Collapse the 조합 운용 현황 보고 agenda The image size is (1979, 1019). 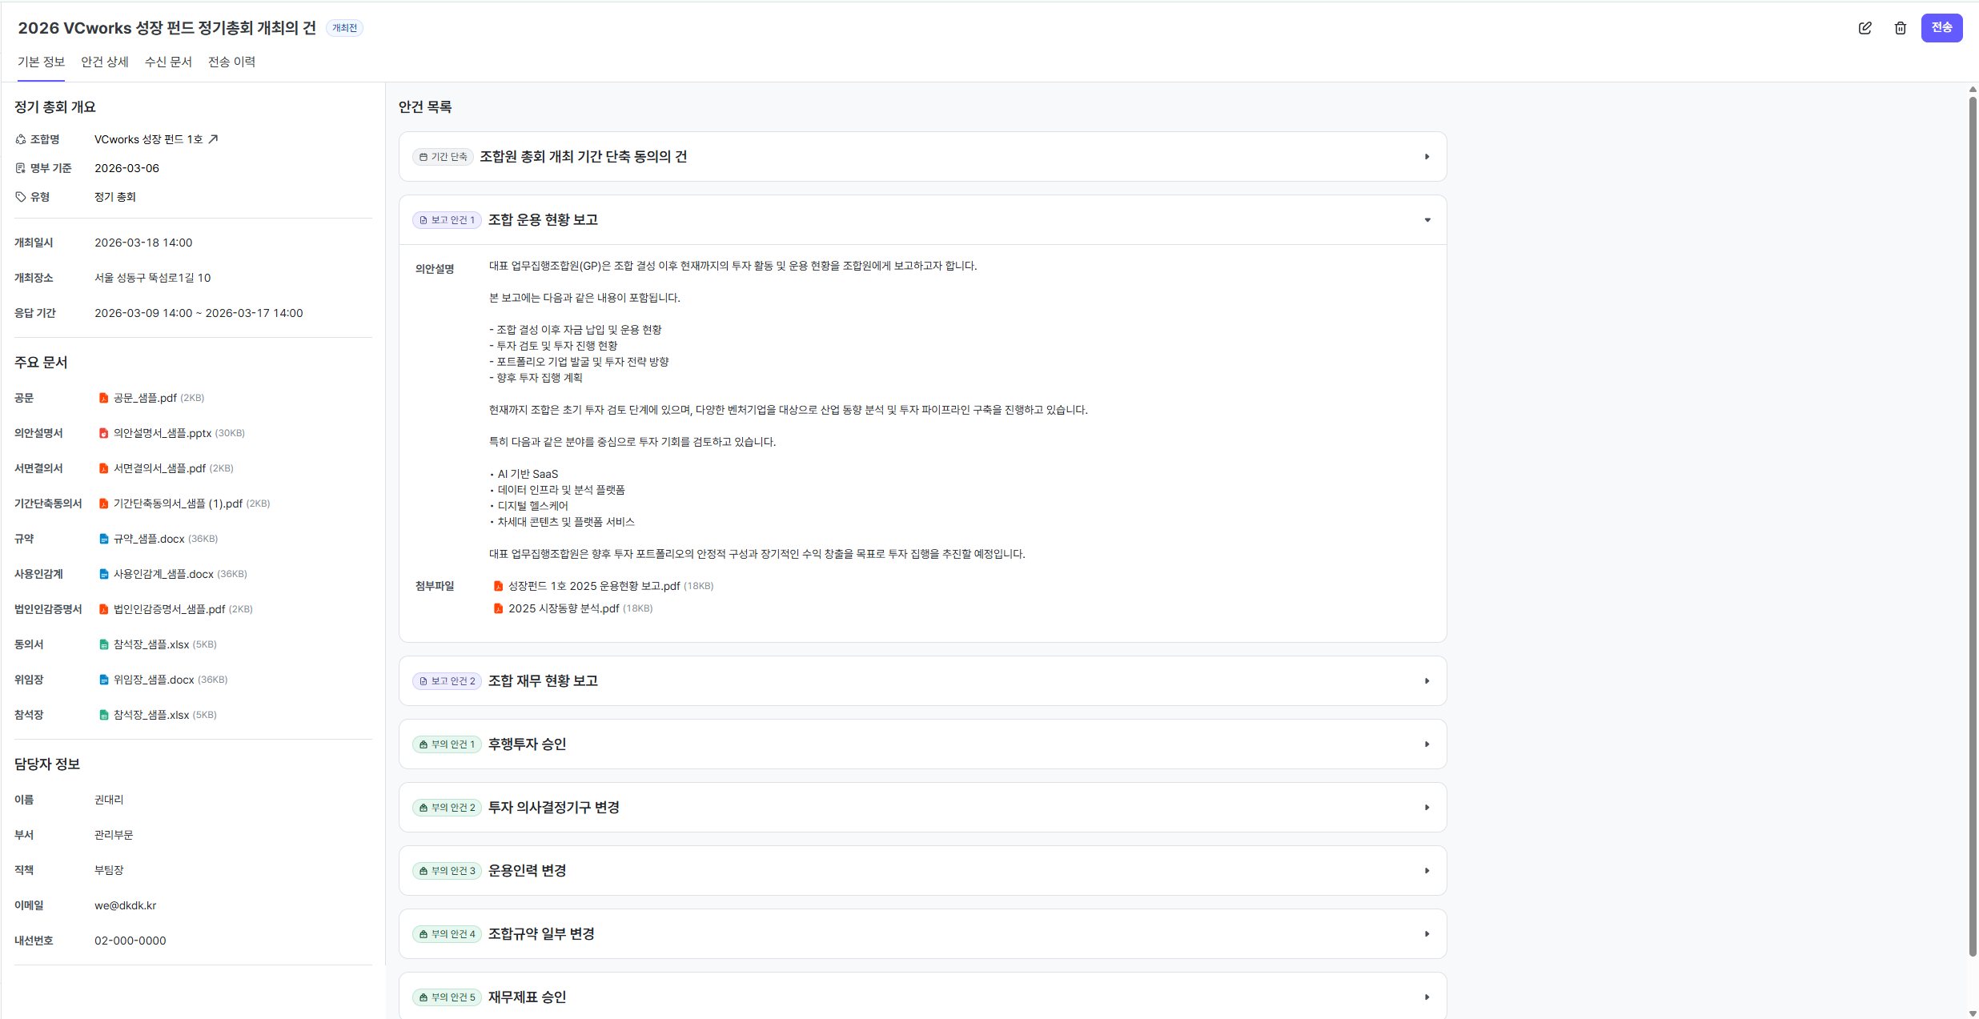[1427, 220]
